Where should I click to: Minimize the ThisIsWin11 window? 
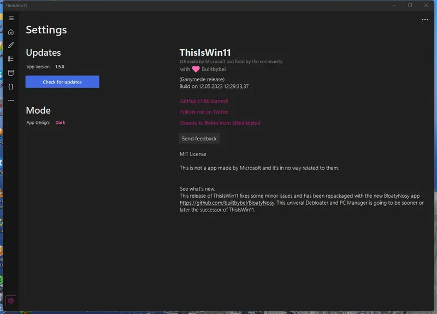394,5
